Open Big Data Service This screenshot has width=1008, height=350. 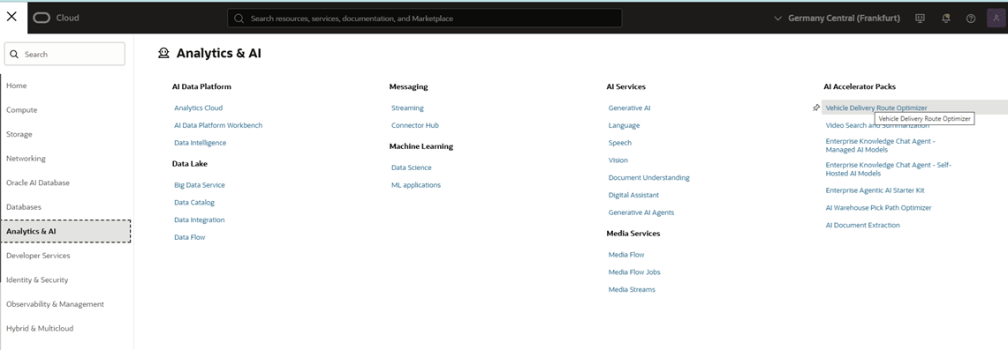point(200,185)
